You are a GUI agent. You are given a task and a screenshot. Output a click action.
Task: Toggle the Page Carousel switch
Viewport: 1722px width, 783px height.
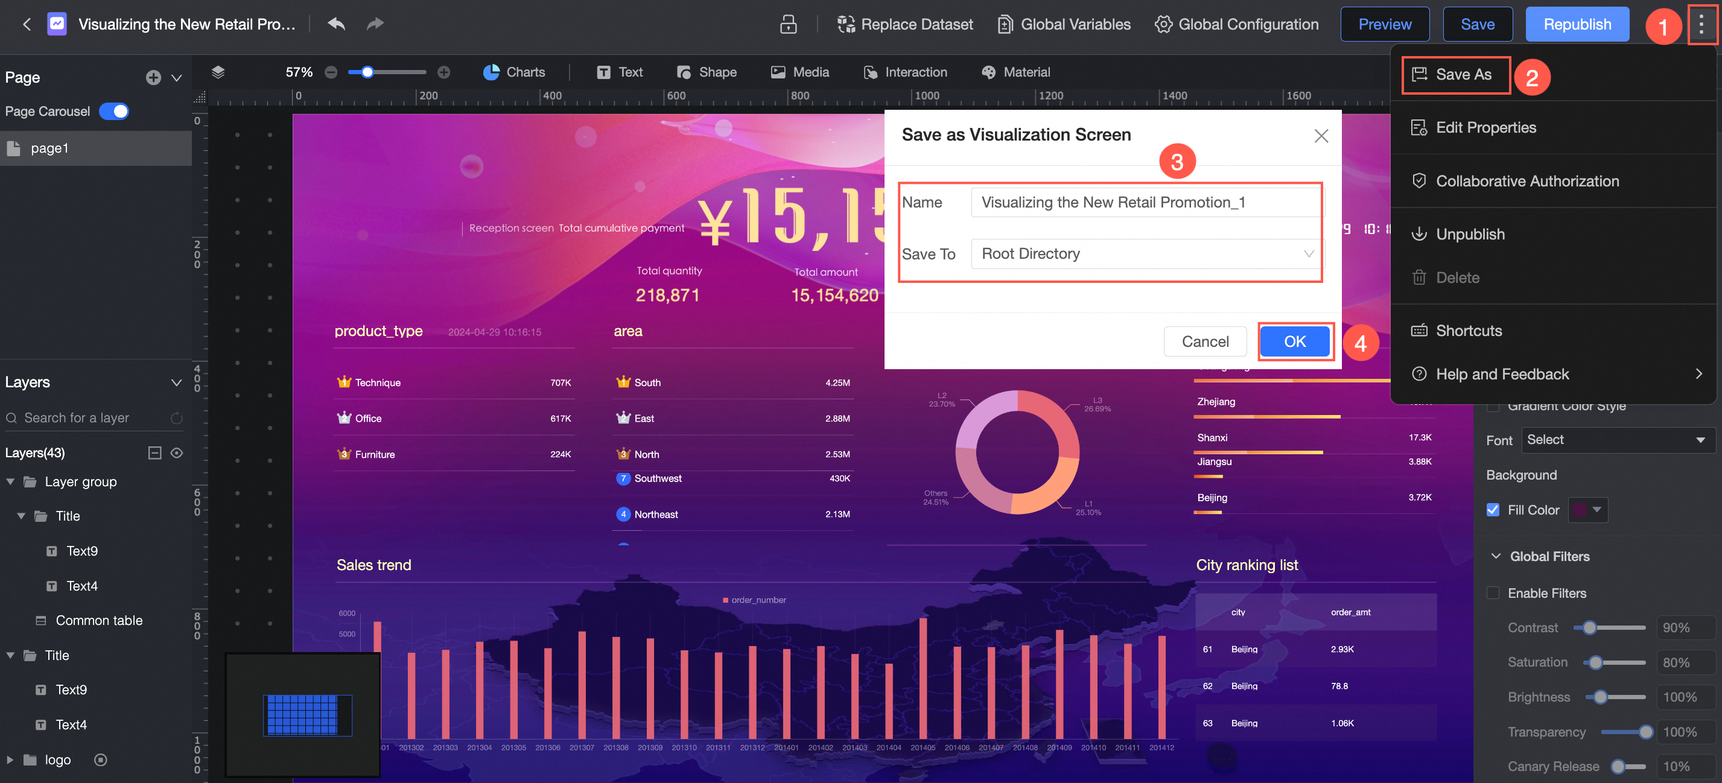click(114, 112)
